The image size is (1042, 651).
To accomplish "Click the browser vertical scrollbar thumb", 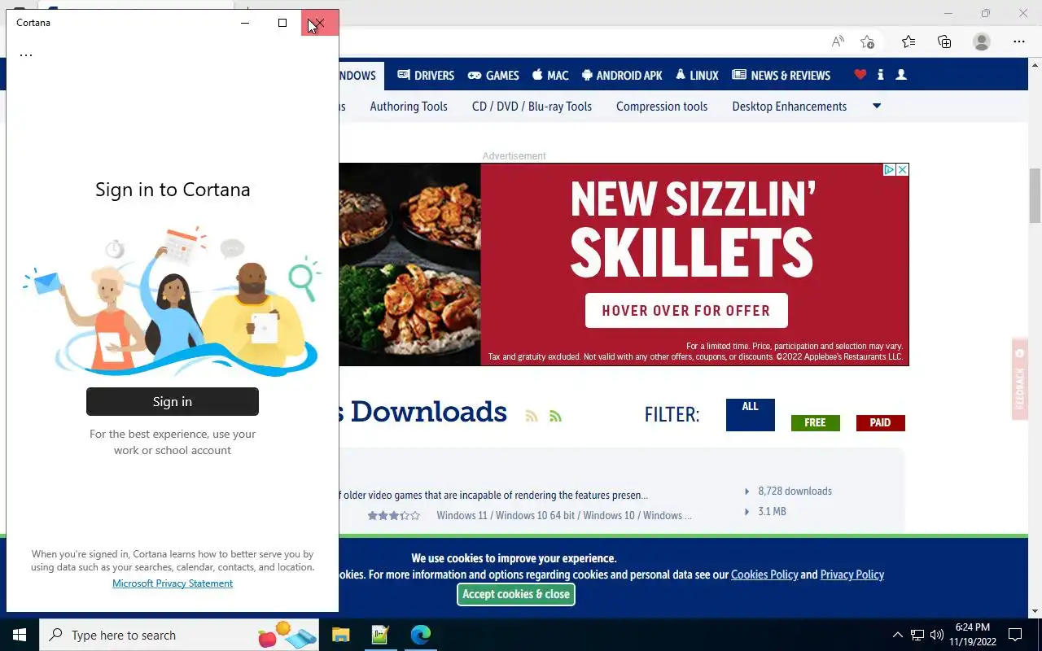I will (1035, 195).
